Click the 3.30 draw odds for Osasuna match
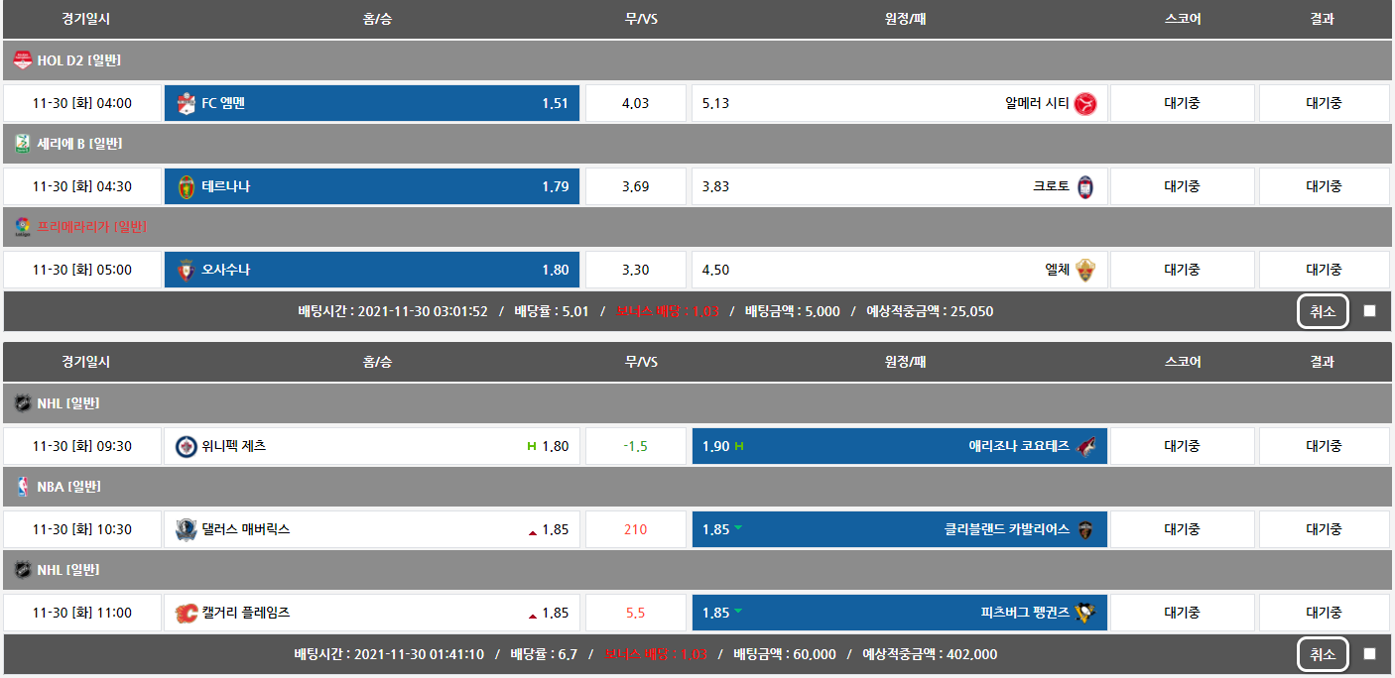 coord(635,270)
